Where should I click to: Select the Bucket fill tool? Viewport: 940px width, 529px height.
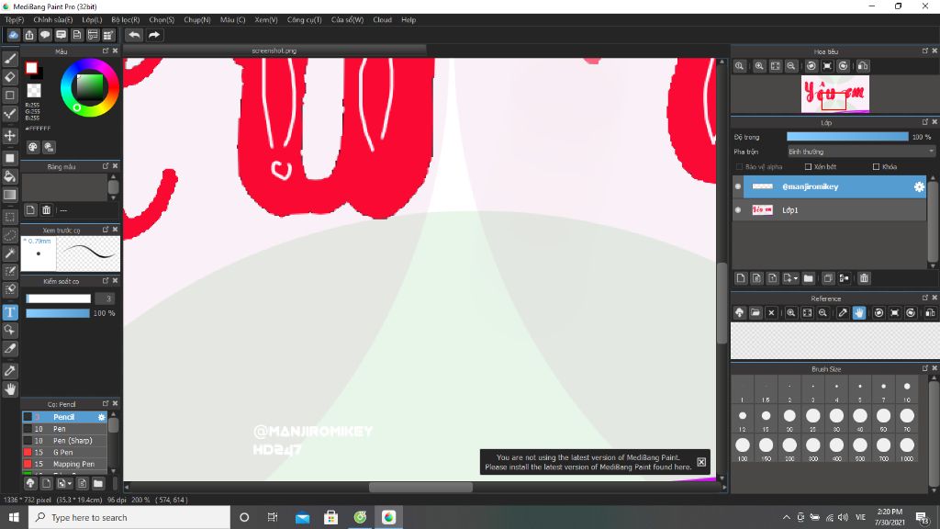click(x=9, y=176)
